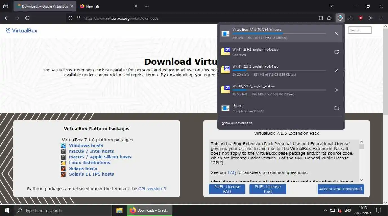
Task: Close the Downloads – Oracle VirtualBox tab
Action: click(72, 6)
